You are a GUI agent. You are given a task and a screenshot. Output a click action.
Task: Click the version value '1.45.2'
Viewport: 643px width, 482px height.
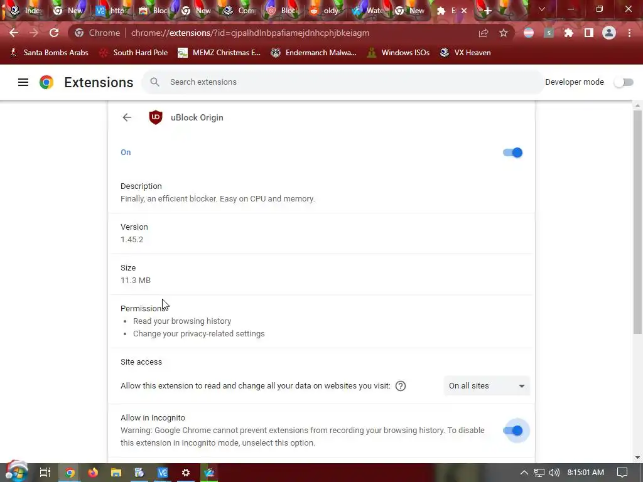(132, 240)
